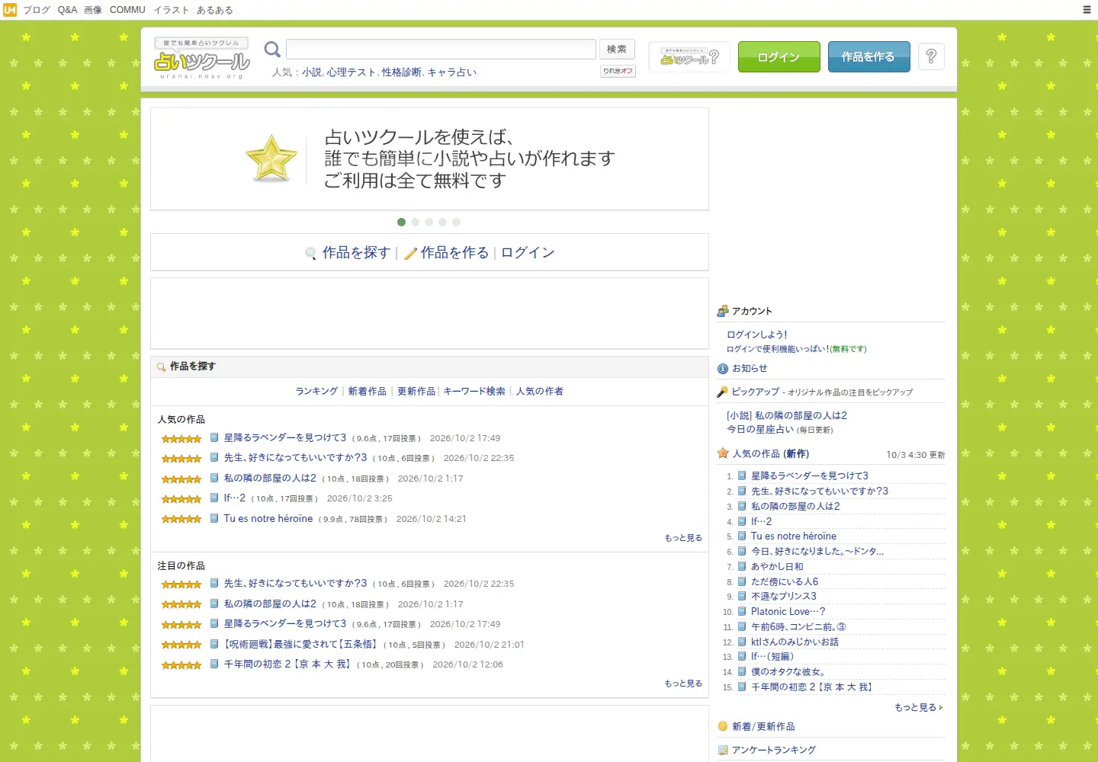
Task: Click the green ログイン button
Action: tap(779, 57)
